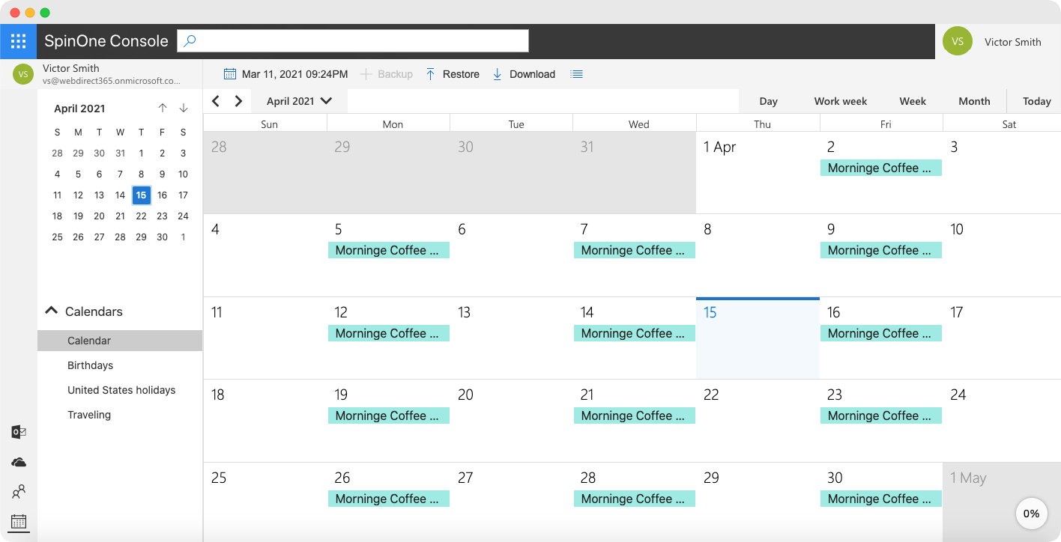
Task: Select the Mar 11, 2021 09:24PM backup version
Action: [x=294, y=74]
